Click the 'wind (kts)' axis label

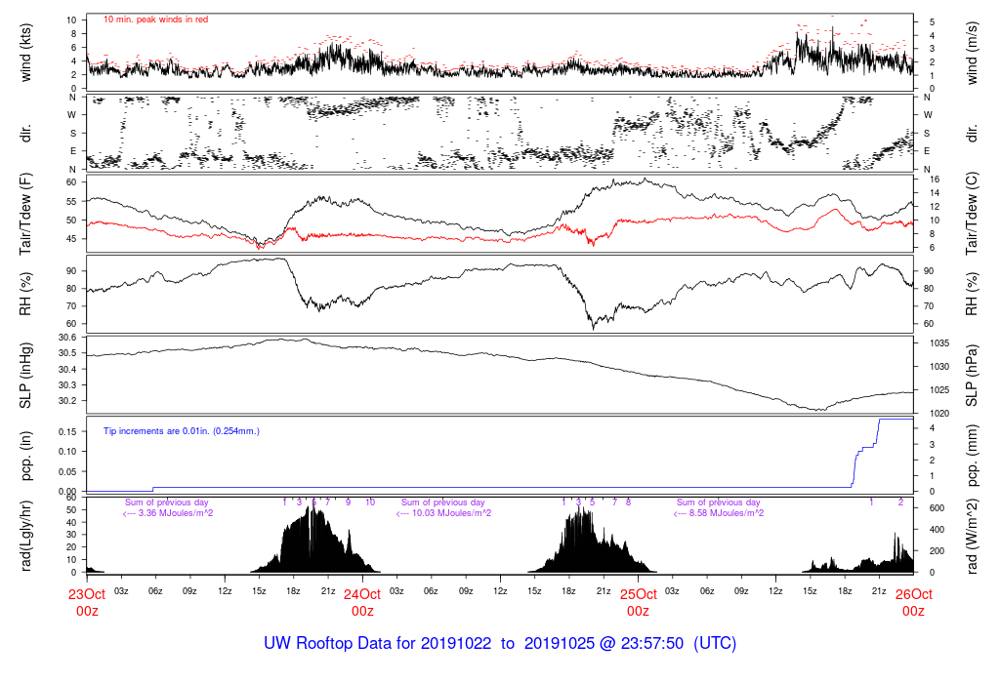[x=25, y=53]
